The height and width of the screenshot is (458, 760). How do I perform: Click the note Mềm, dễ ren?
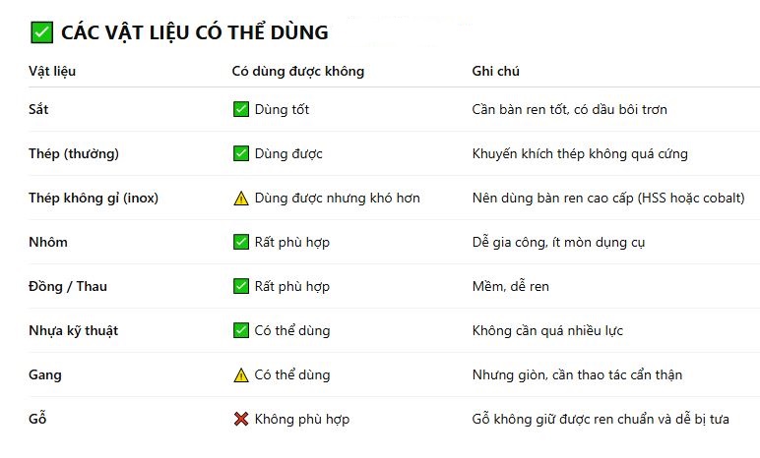point(510,286)
